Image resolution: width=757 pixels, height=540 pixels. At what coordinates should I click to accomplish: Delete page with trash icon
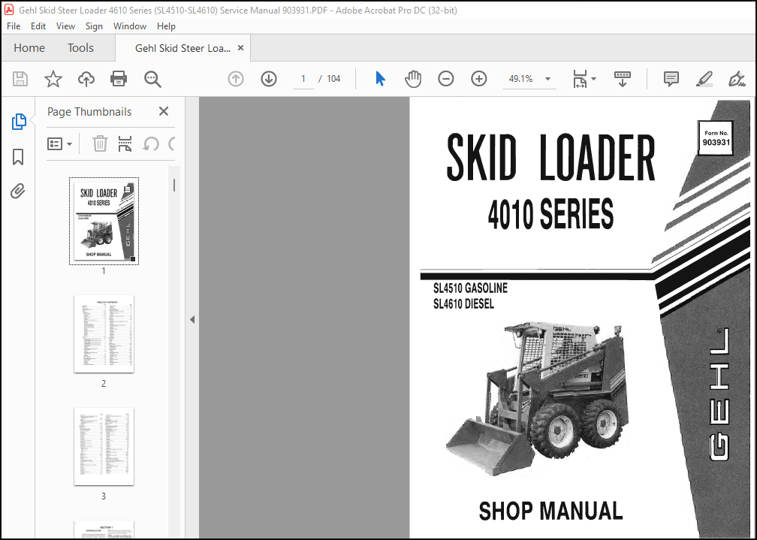click(x=100, y=143)
